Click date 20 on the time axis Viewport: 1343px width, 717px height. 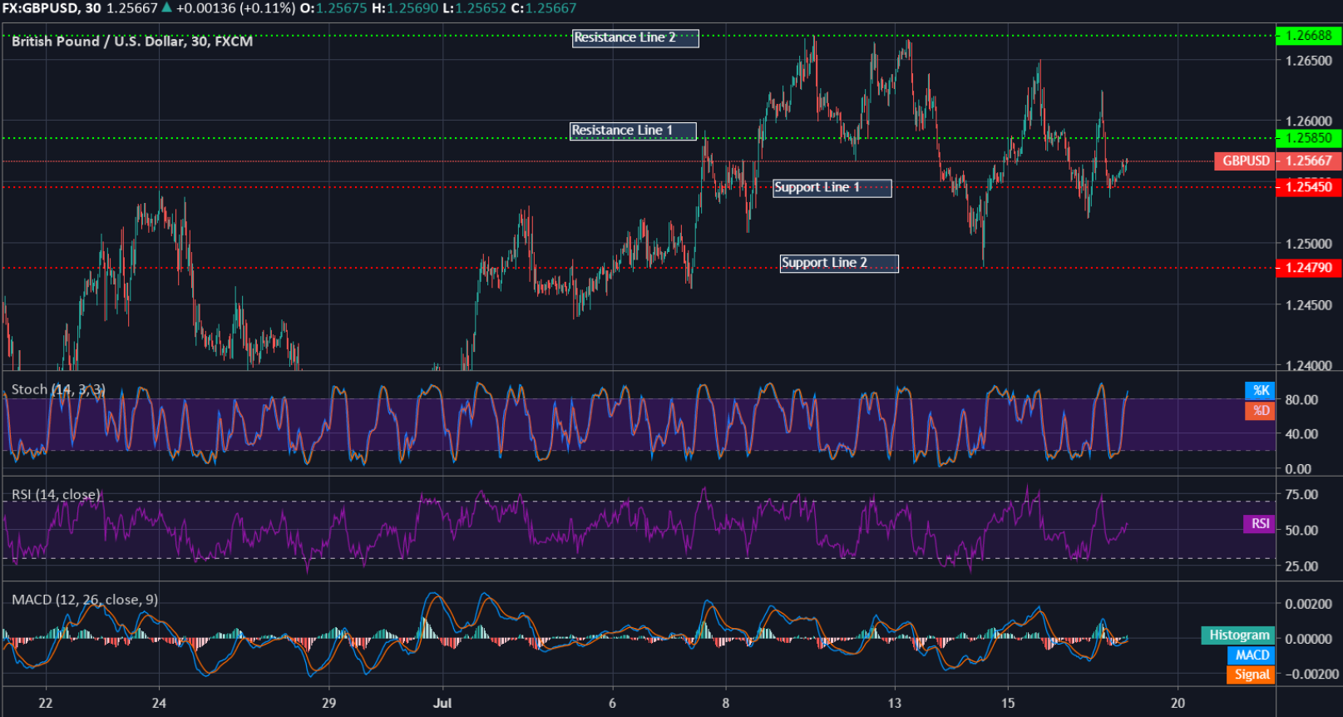pyautogui.click(x=1178, y=704)
